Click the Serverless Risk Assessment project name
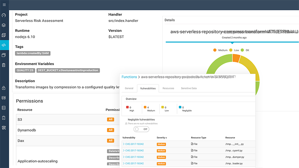299x168 pixels. pos(39,21)
